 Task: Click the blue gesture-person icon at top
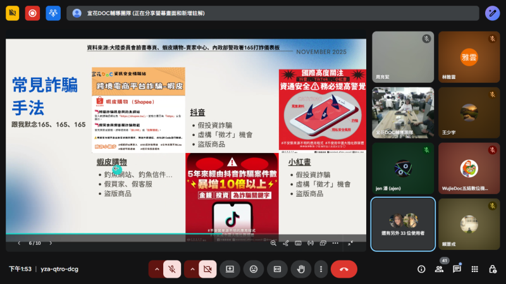pyautogui.click(x=53, y=13)
